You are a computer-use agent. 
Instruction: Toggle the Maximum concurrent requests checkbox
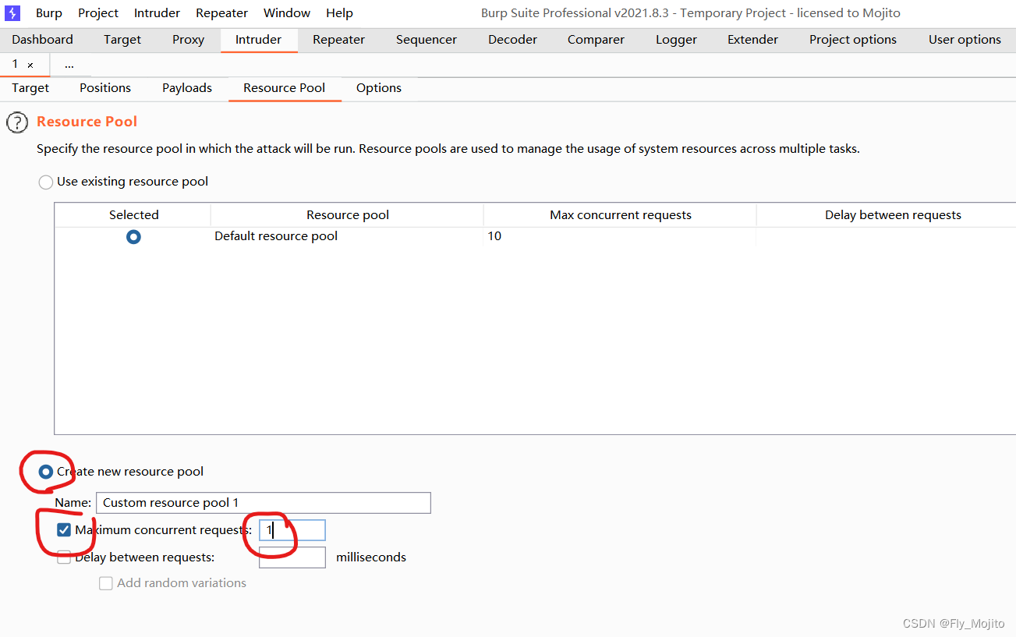[64, 530]
